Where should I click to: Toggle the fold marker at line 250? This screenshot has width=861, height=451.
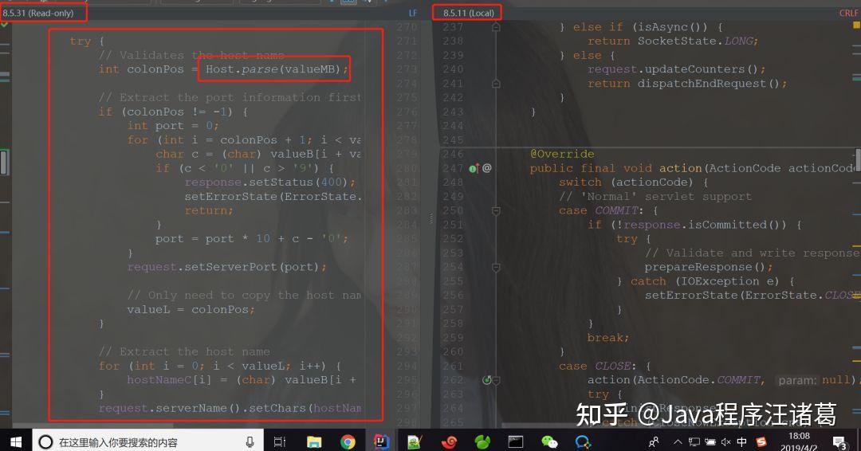[496, 210]
